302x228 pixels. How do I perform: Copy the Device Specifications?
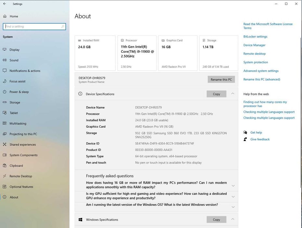pos(216,94)
